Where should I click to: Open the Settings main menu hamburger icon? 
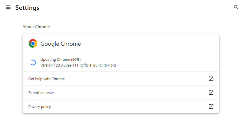[x=8, y=7]
